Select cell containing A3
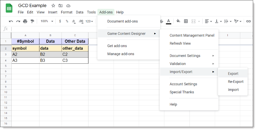The image size is (257, 131). [25, 60]
